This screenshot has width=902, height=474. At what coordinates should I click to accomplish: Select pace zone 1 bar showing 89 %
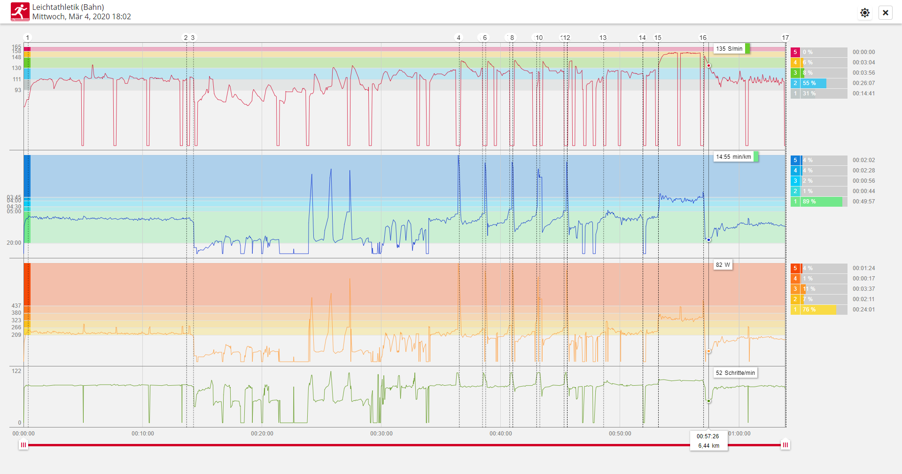click(x=819, y=202)
